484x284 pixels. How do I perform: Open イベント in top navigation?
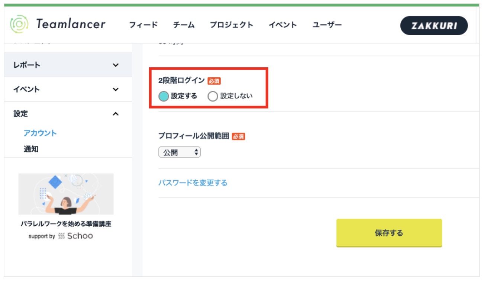point(283,25)
